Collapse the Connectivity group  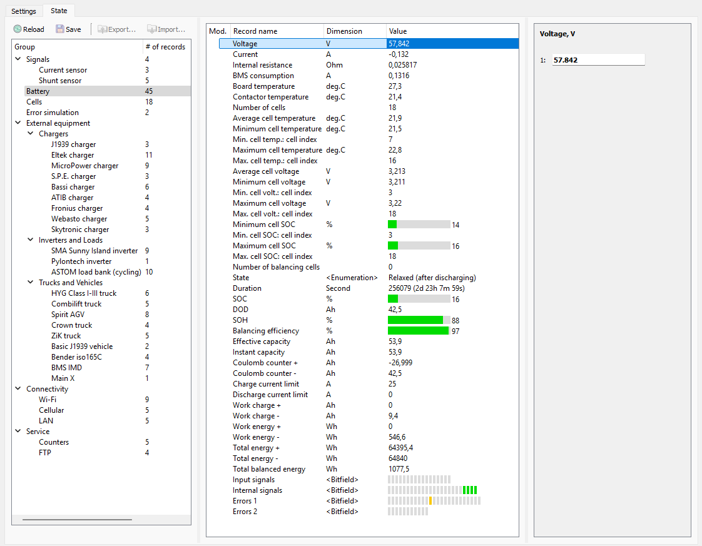[18, 388]
